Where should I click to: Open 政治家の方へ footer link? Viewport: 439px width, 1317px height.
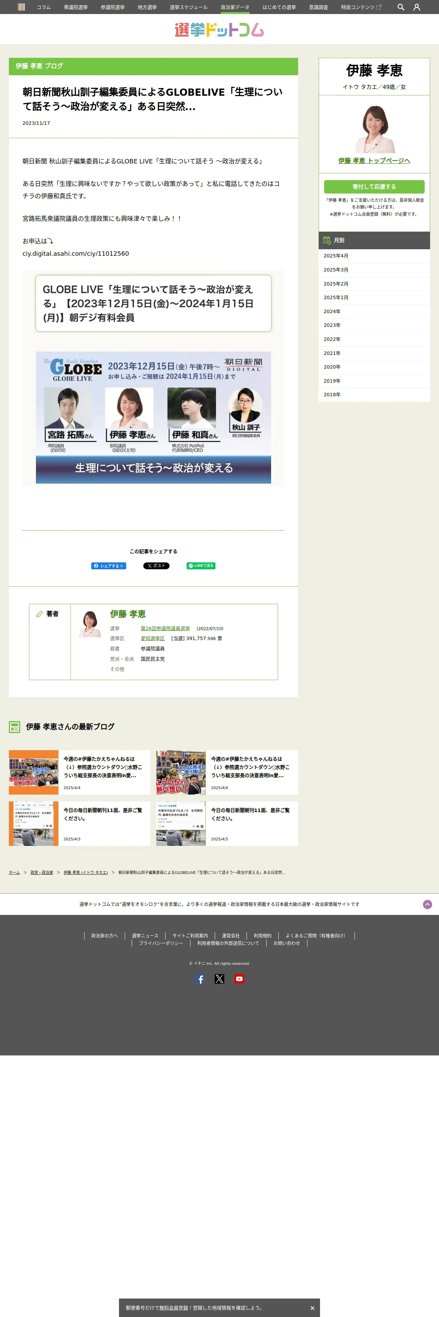tap(104, 935)
